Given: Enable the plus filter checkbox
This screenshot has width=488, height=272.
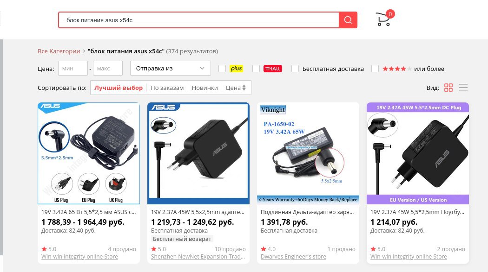Looking at the screenshot, I should click(x=222, y=69).
